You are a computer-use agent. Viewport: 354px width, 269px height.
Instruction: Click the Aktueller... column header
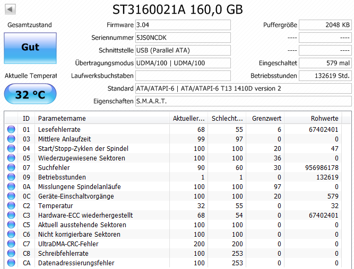188,118
